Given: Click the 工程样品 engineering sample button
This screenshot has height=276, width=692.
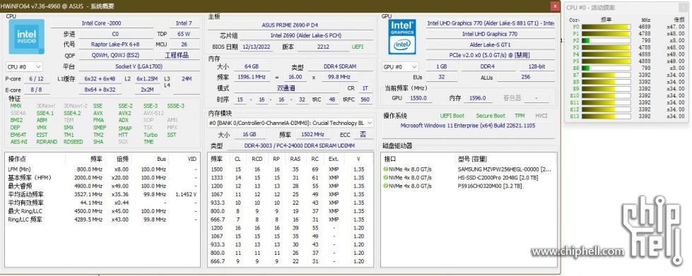Looking at the screenshot, I should tap(177, 55).
